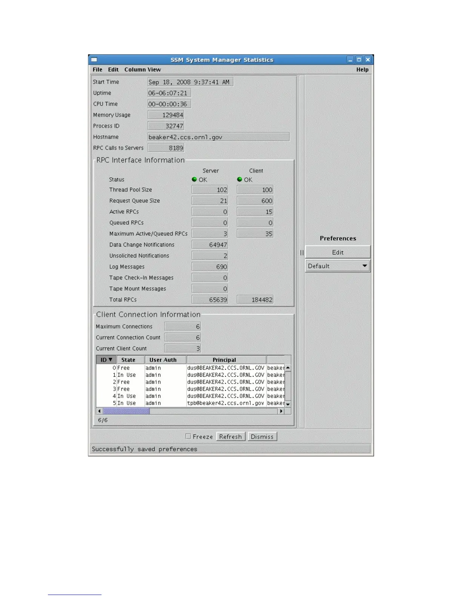Click the Edit preferences button

(337, 252)
